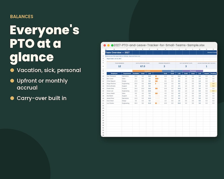
Task: Click Leo Fischer's vacation available 30.0 cell
Action: click(x=136, y=103)
